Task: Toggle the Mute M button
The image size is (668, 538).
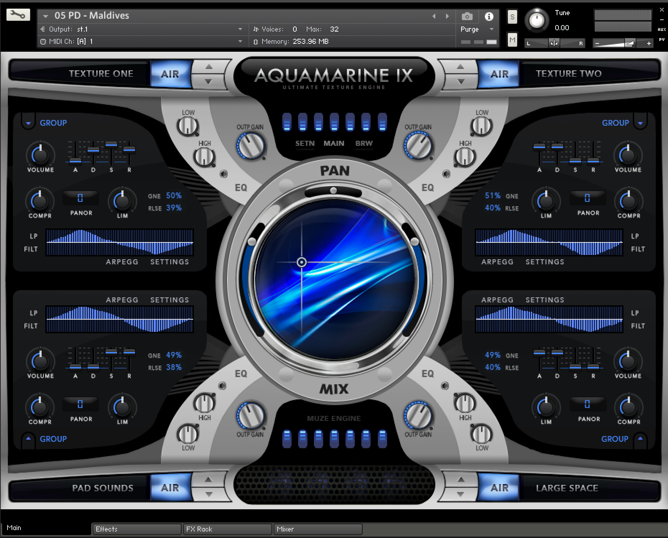Action: [512, 40]
